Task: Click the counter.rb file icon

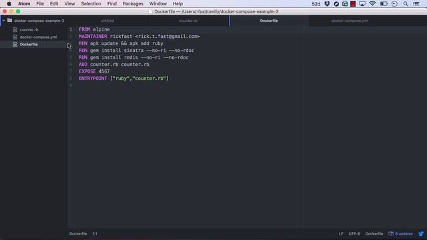Action: (15, 29)
